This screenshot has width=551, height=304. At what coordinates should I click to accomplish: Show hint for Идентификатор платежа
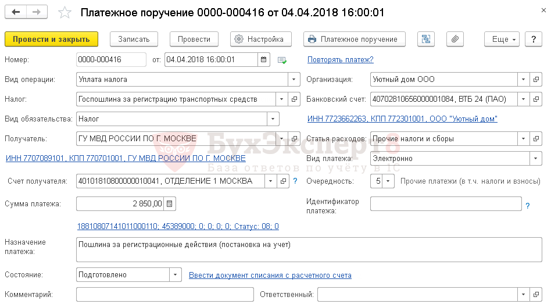(527, 206)
